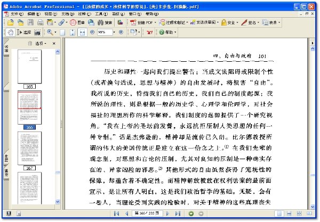
Task: Open the 选项 menu in pages panel
Action: coord(41,43)
